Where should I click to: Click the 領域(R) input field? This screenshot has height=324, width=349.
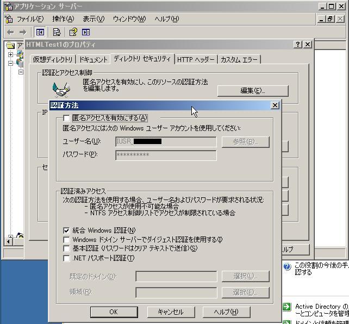coord(176,292)
